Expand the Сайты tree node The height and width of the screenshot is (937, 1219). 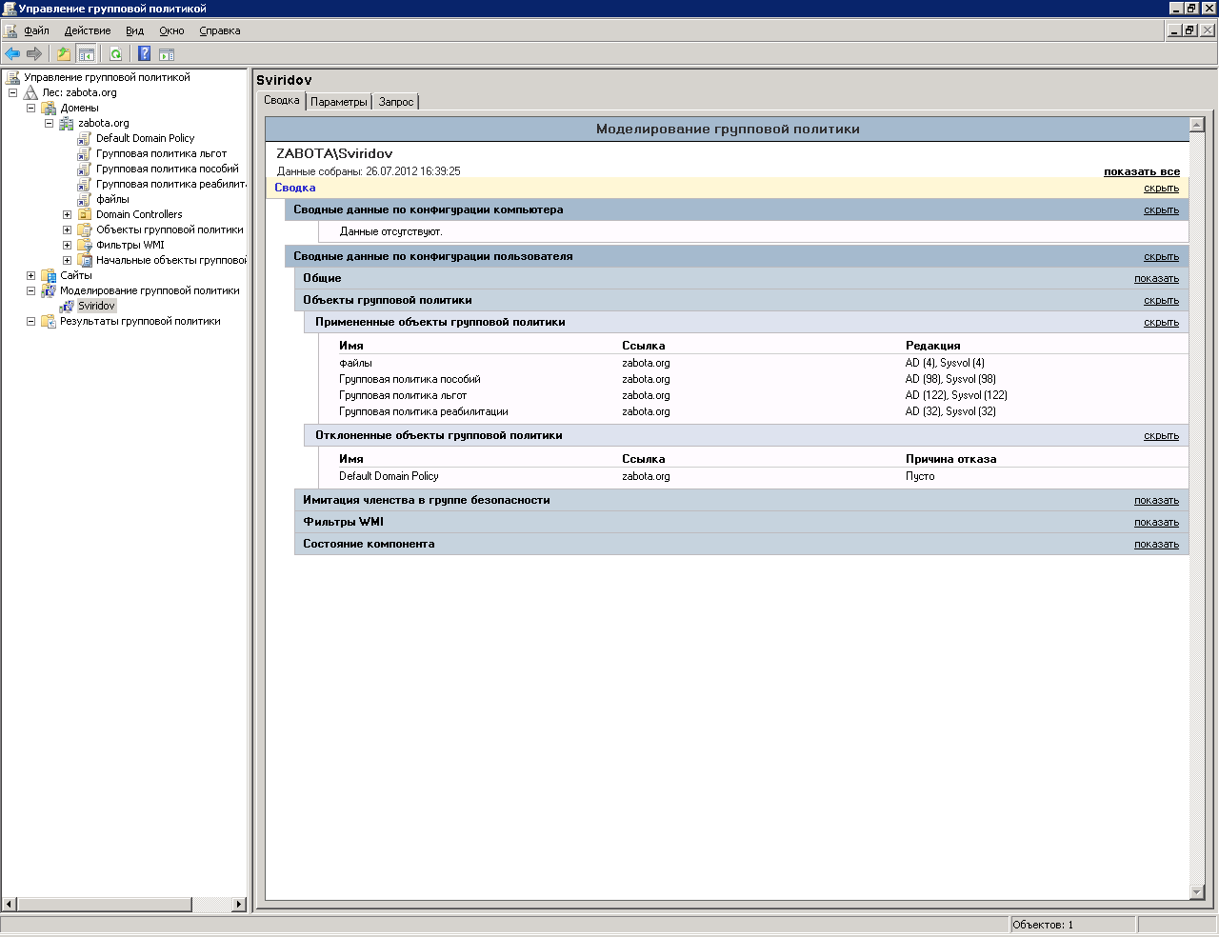coord(30,275)
